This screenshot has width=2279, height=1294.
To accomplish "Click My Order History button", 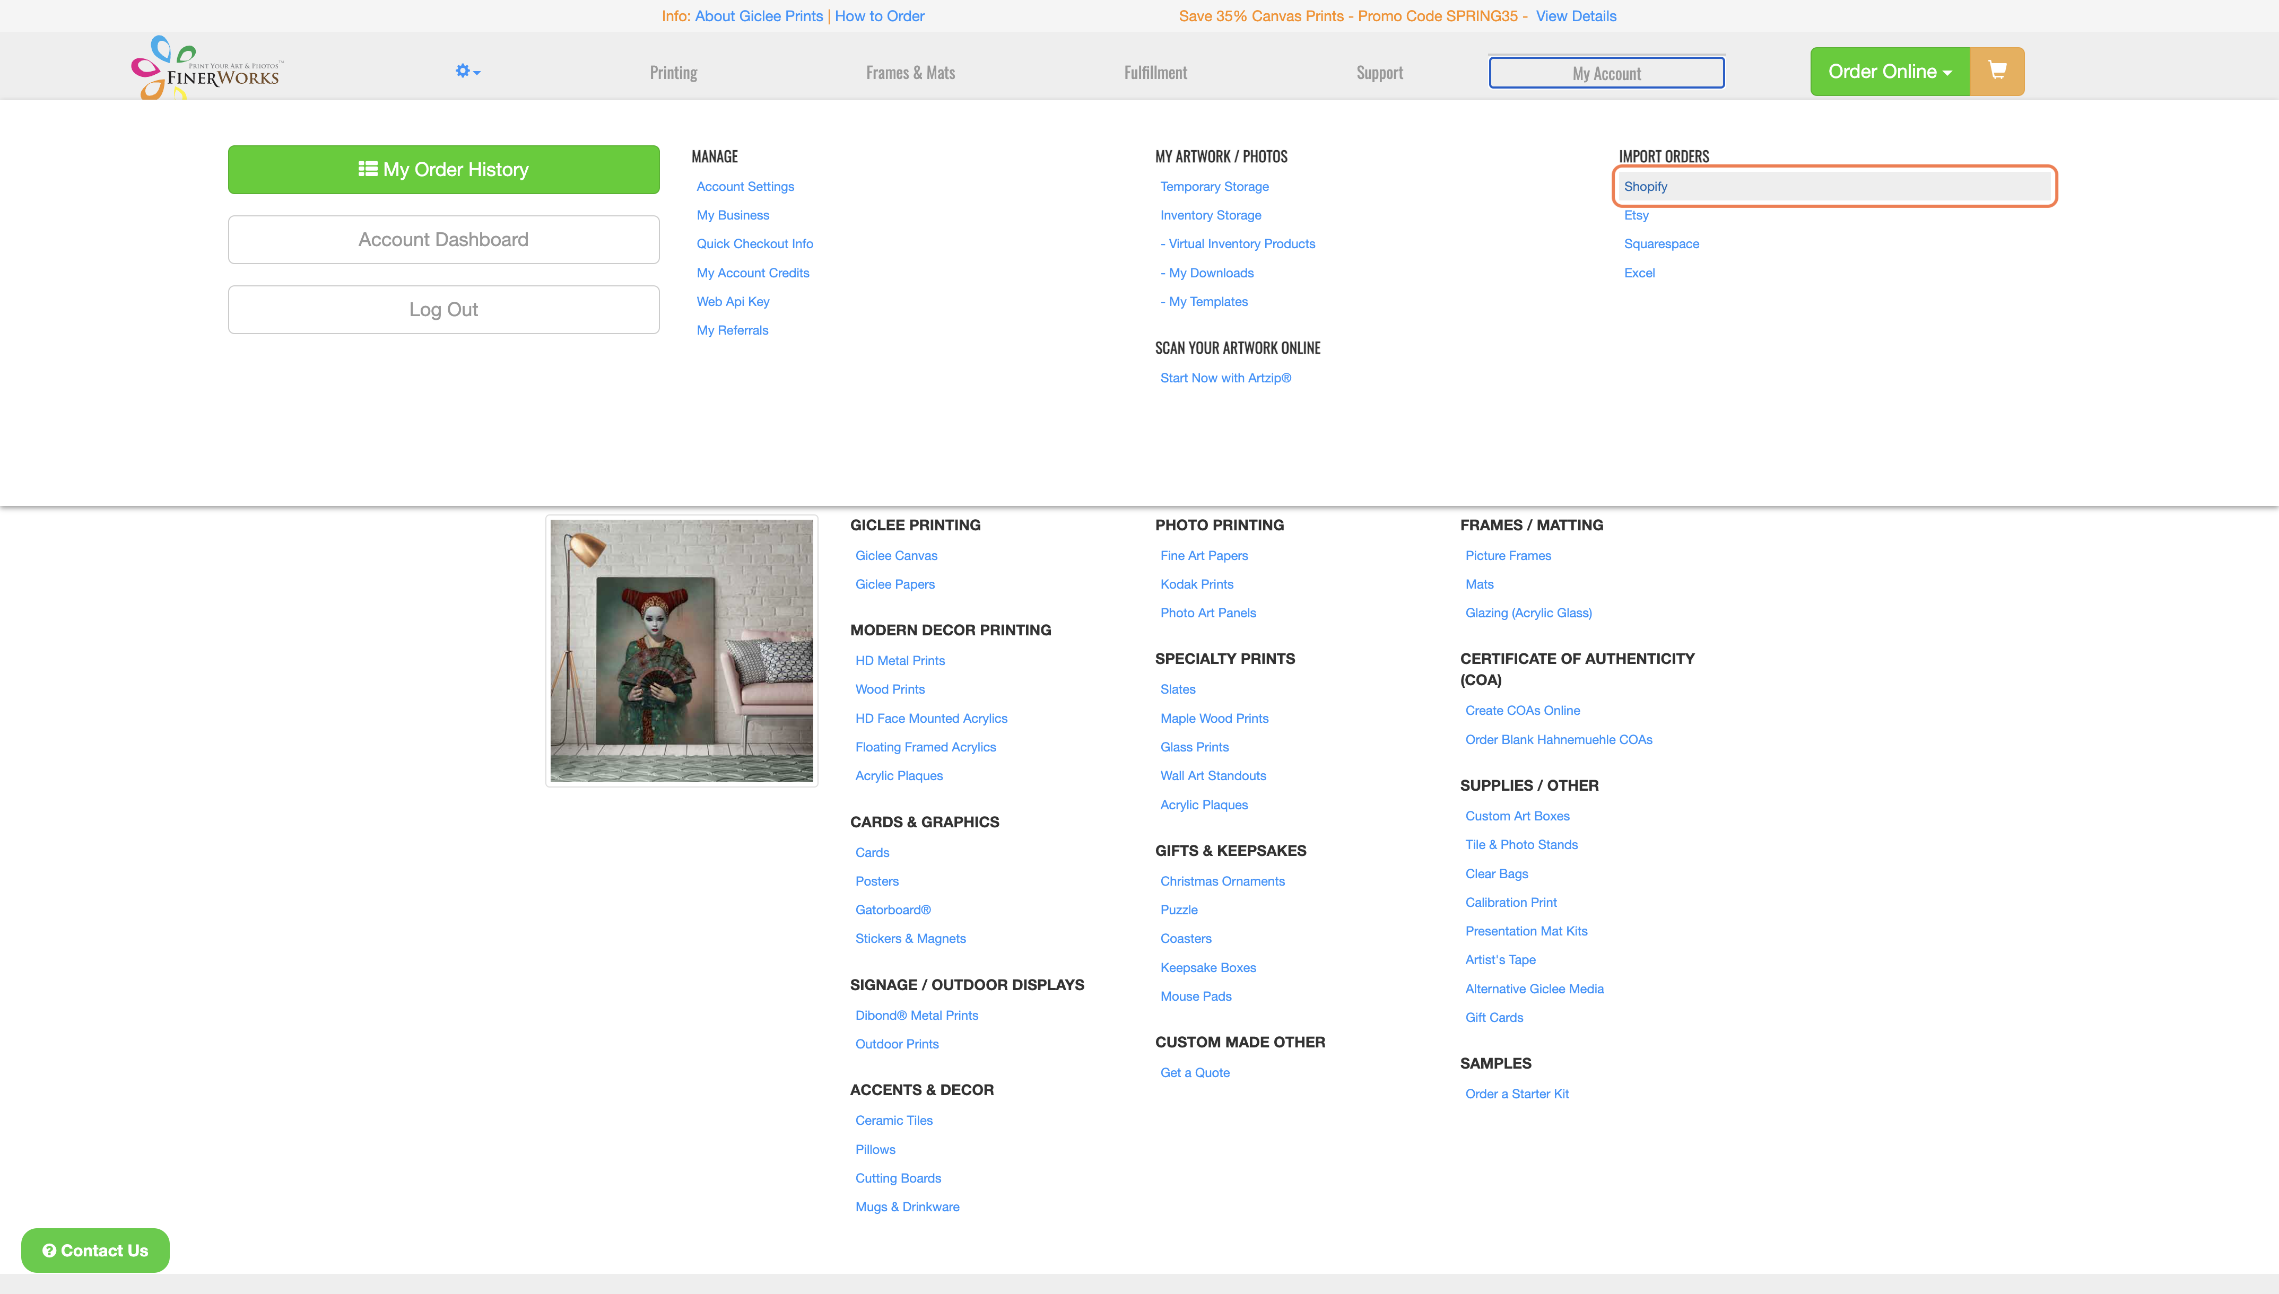I will [443, 169].
